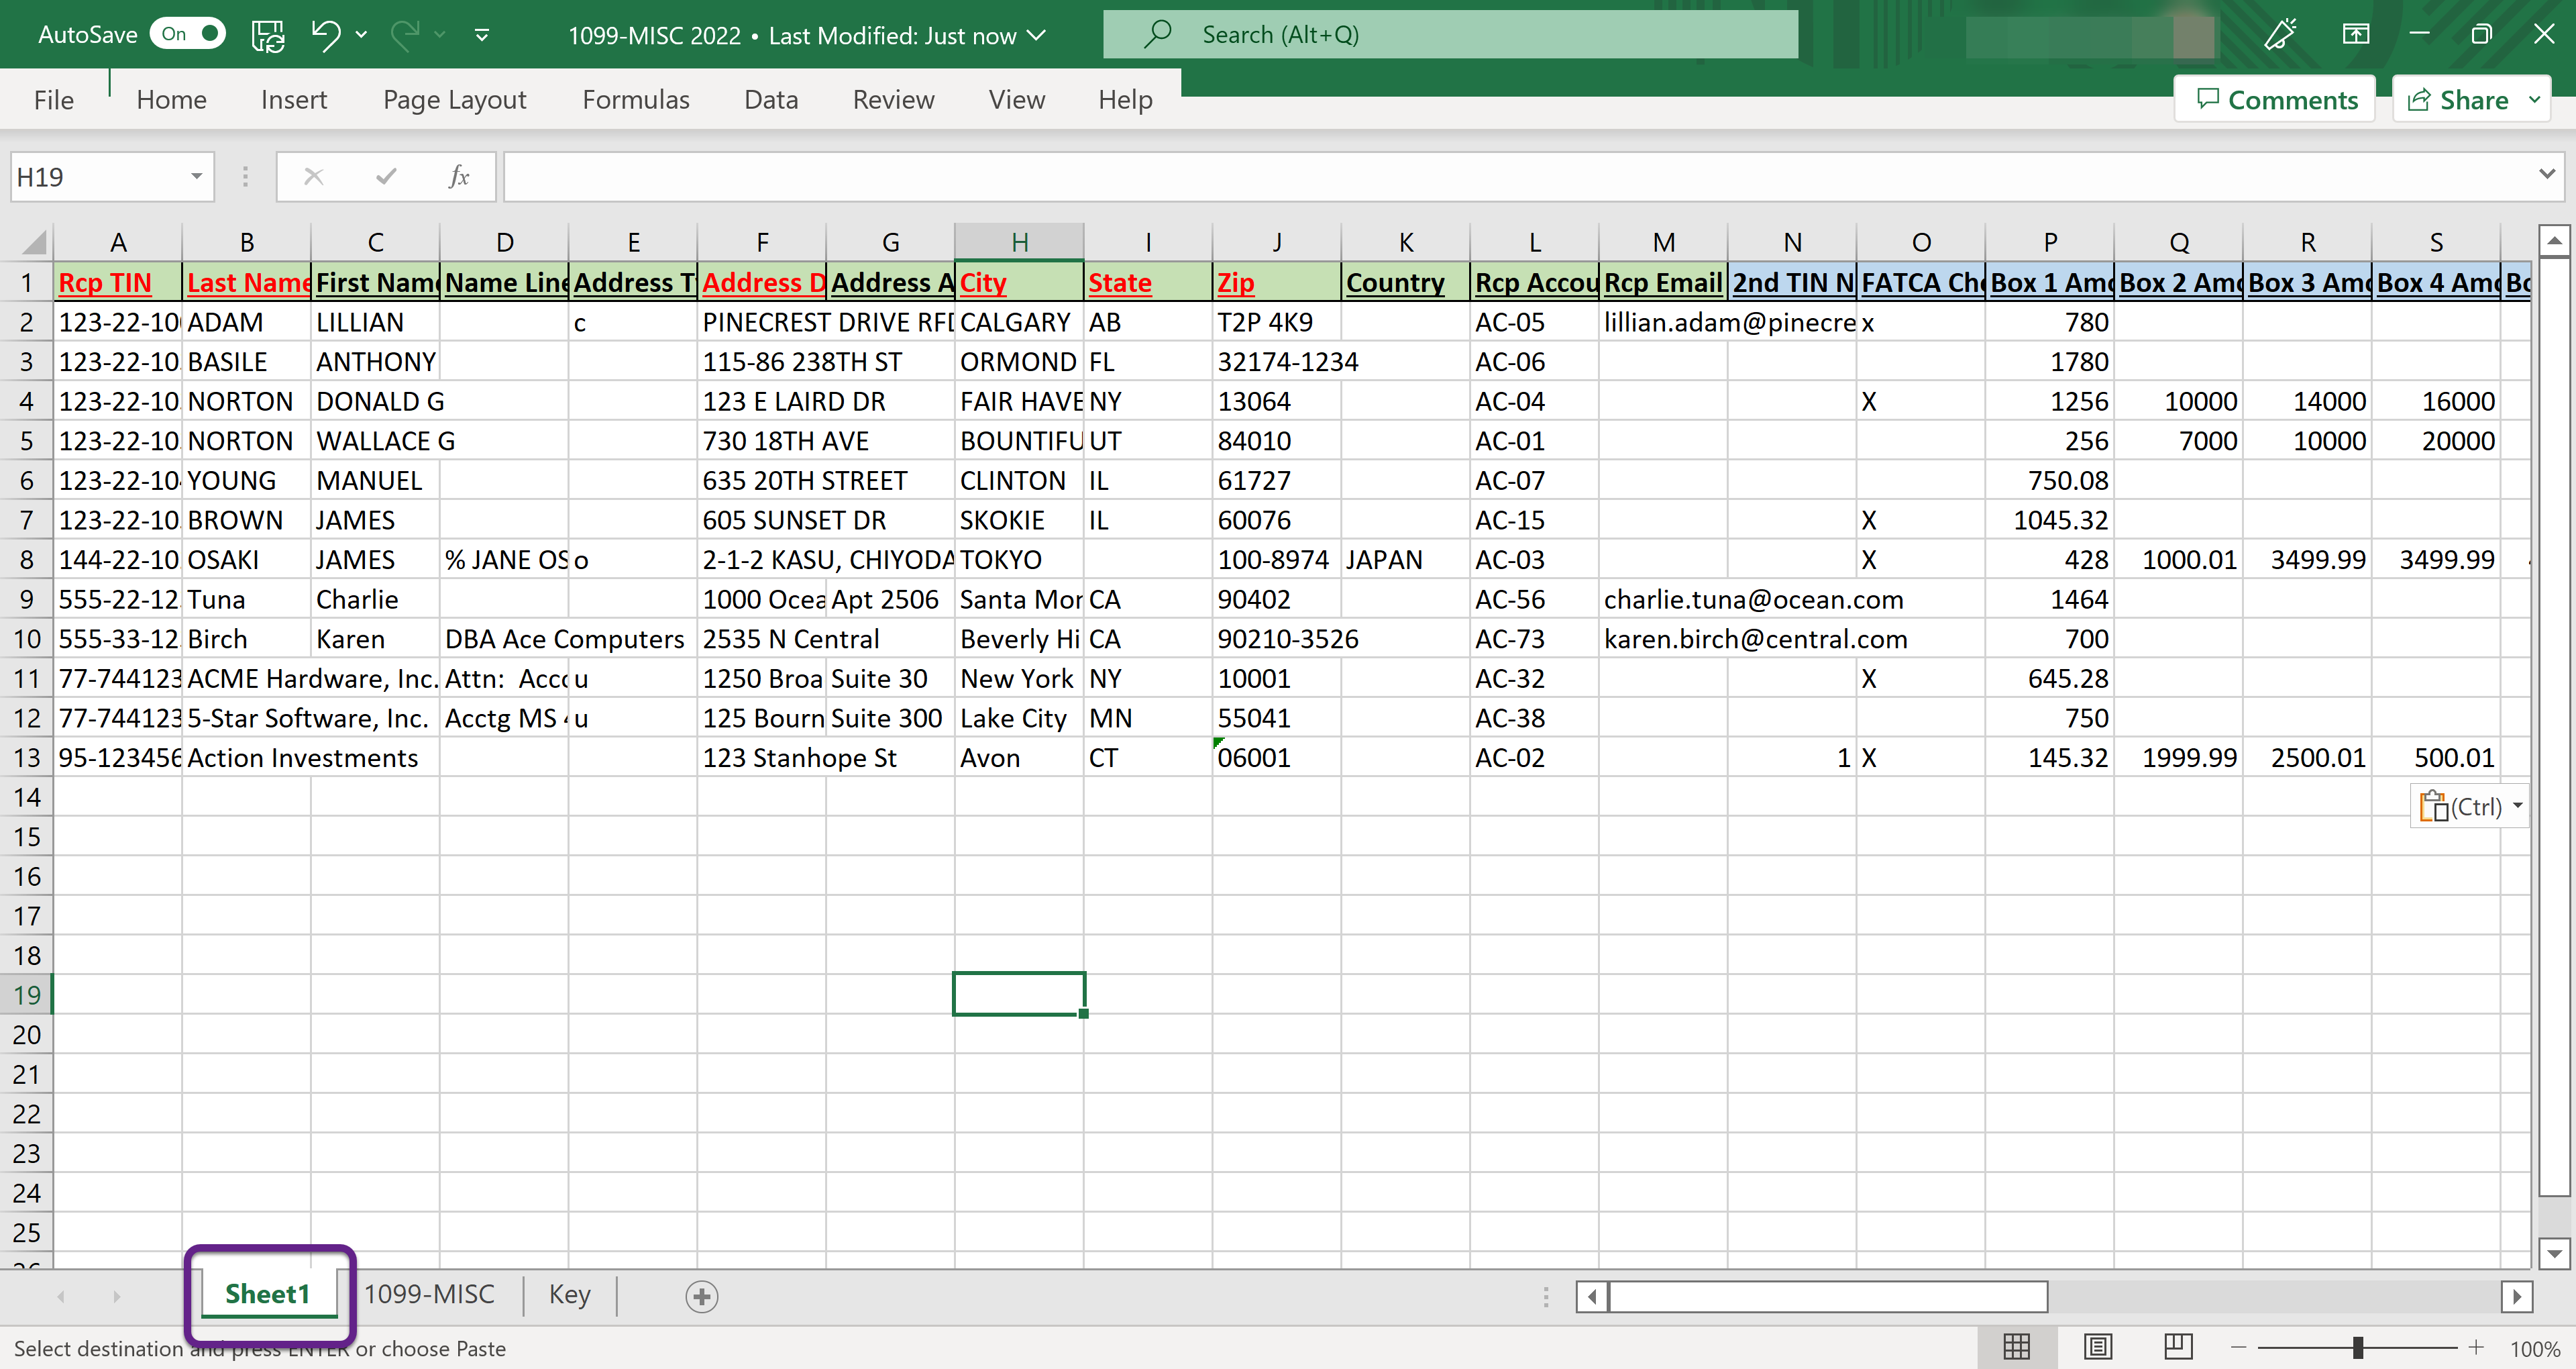Click the pen Coming Soon icon
The image size is (2576, 1369).
pyautogui.click(x=2280, y=35)
